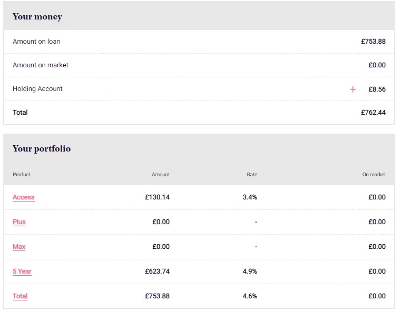Click the Amount on market label
401x312 pixels.
point(41,65)
